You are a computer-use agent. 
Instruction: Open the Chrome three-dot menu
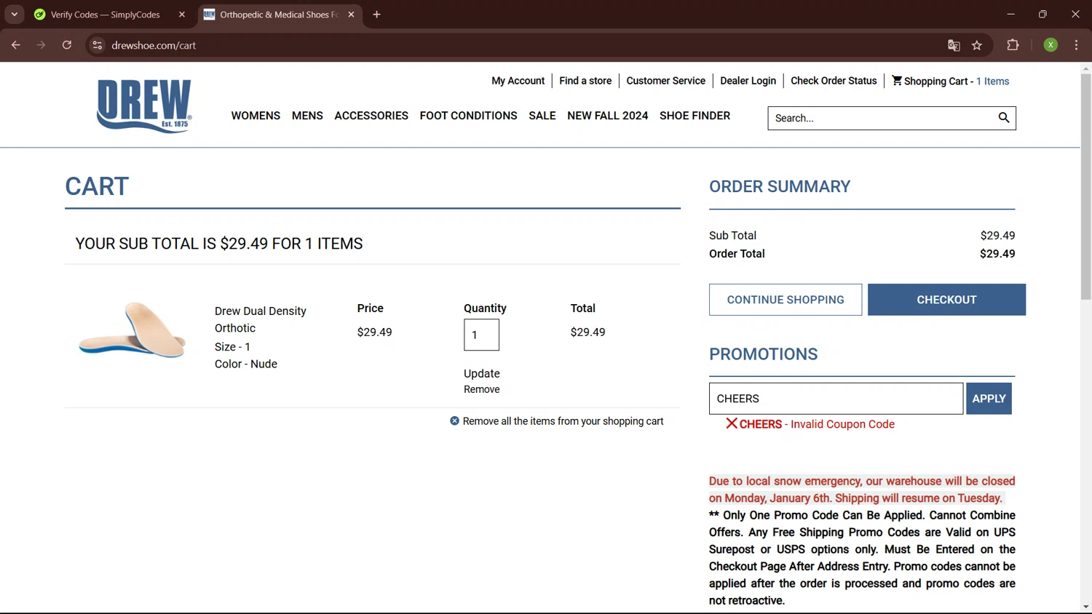click(1076, 45)
